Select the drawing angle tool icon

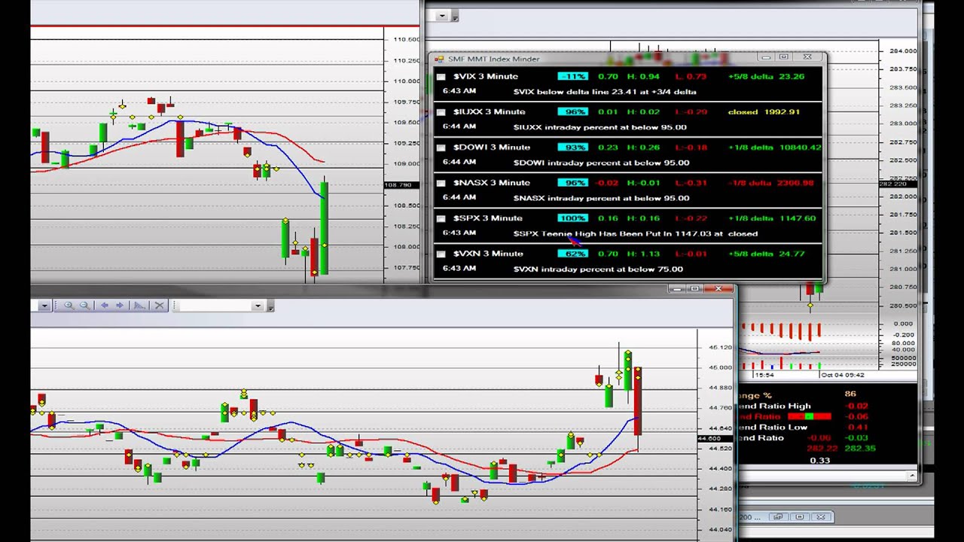[139, 305]
